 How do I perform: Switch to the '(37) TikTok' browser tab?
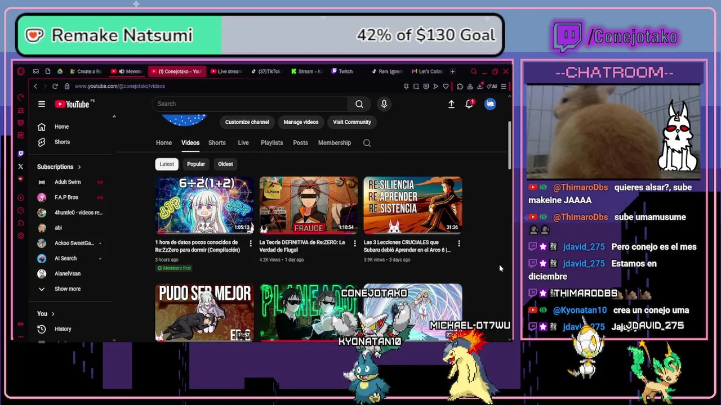(x=266, y=71)
